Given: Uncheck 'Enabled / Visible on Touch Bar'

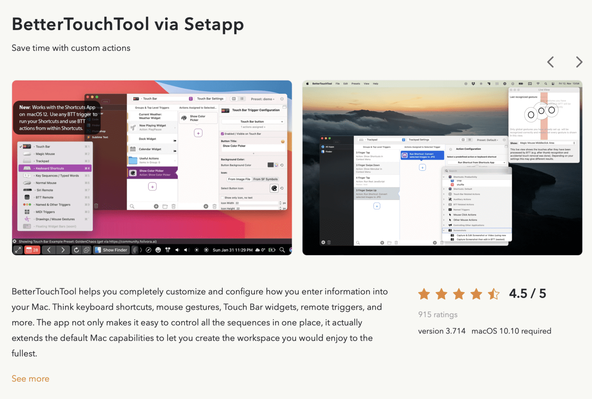Looking at the screenshot, I should (222, 134).
